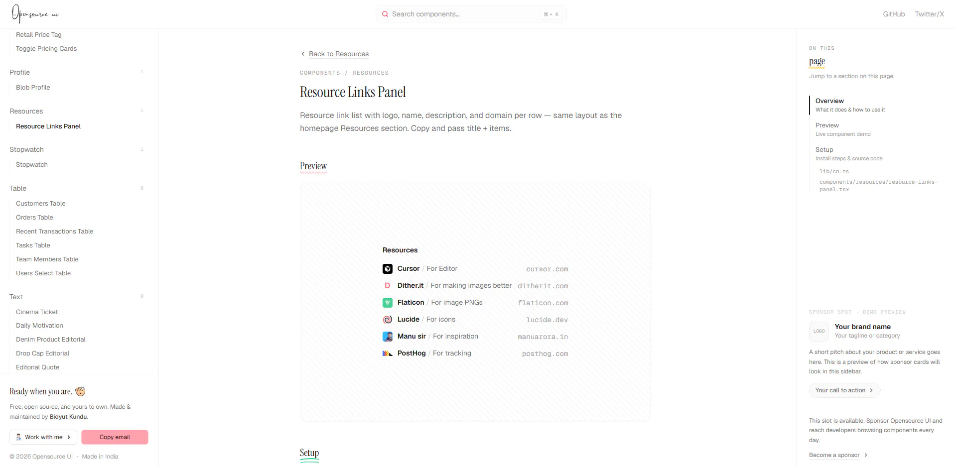This screenshot has height=467, width=955.
Task: Open Customers Table component
Action: tap(41, 203)
